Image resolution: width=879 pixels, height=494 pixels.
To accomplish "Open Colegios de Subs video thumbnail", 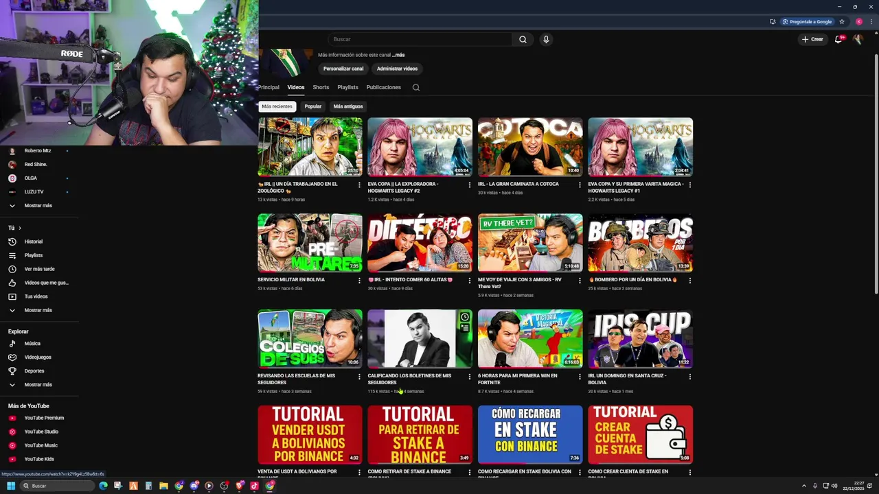I will coord(310,339).
